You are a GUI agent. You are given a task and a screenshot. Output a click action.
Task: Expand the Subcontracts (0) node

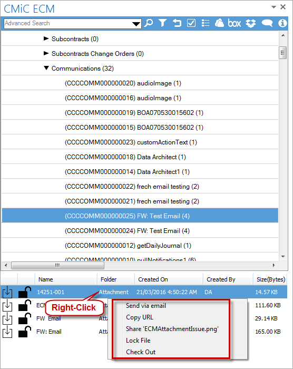(x=46, y=38)
